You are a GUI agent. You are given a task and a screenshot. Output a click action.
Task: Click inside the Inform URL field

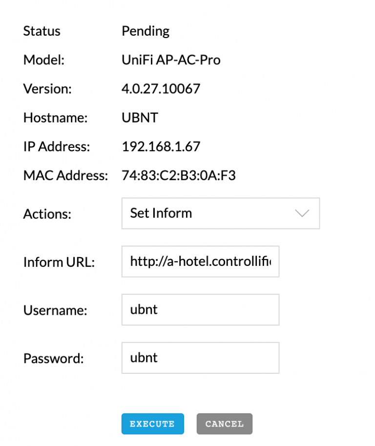[200, 262]
